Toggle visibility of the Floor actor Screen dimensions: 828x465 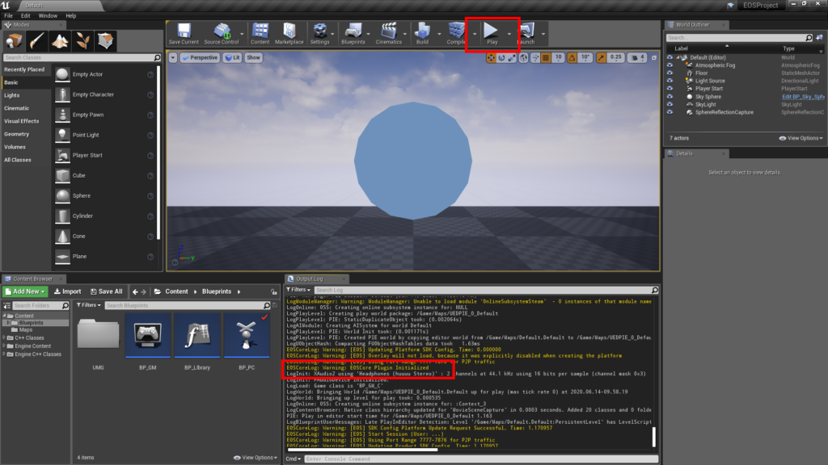click(x=670, y=73)
